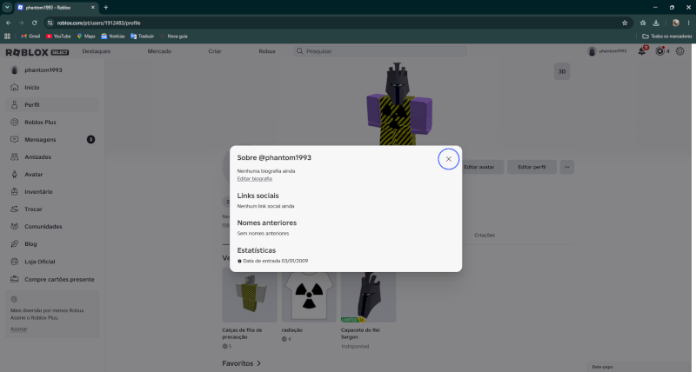Open a new browser tab
The image size is (696, 372).
[105, 8]
